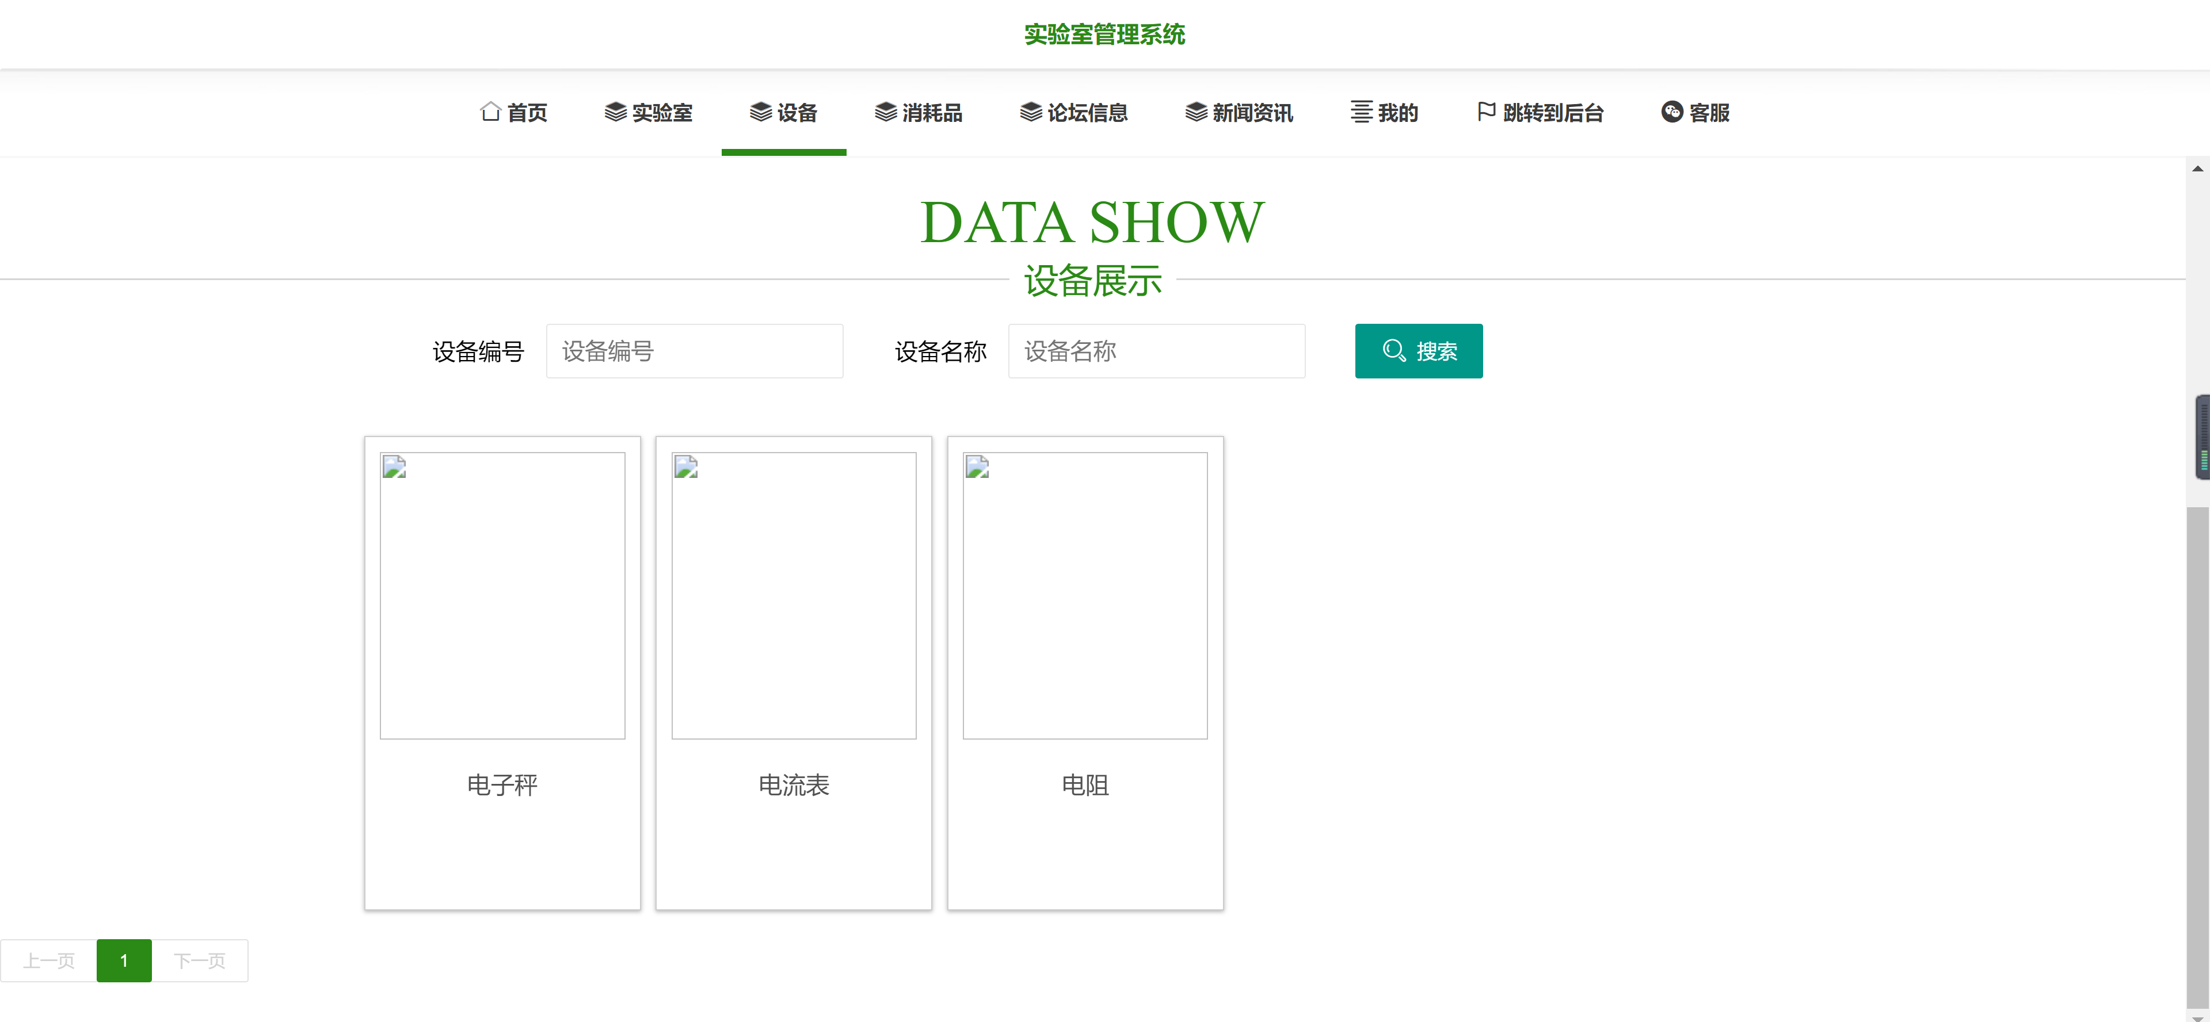Click the 下一页 pagination button

[x=200, y=960]
